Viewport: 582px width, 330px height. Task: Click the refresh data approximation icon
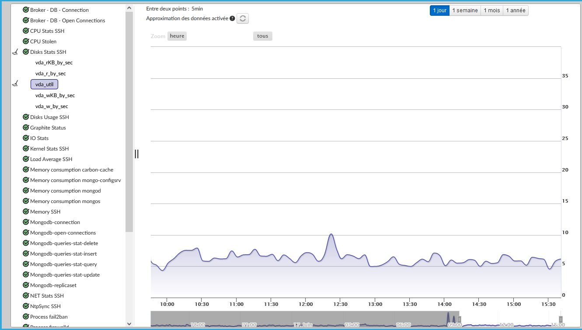pyautogui.click(x=243, y=18)
